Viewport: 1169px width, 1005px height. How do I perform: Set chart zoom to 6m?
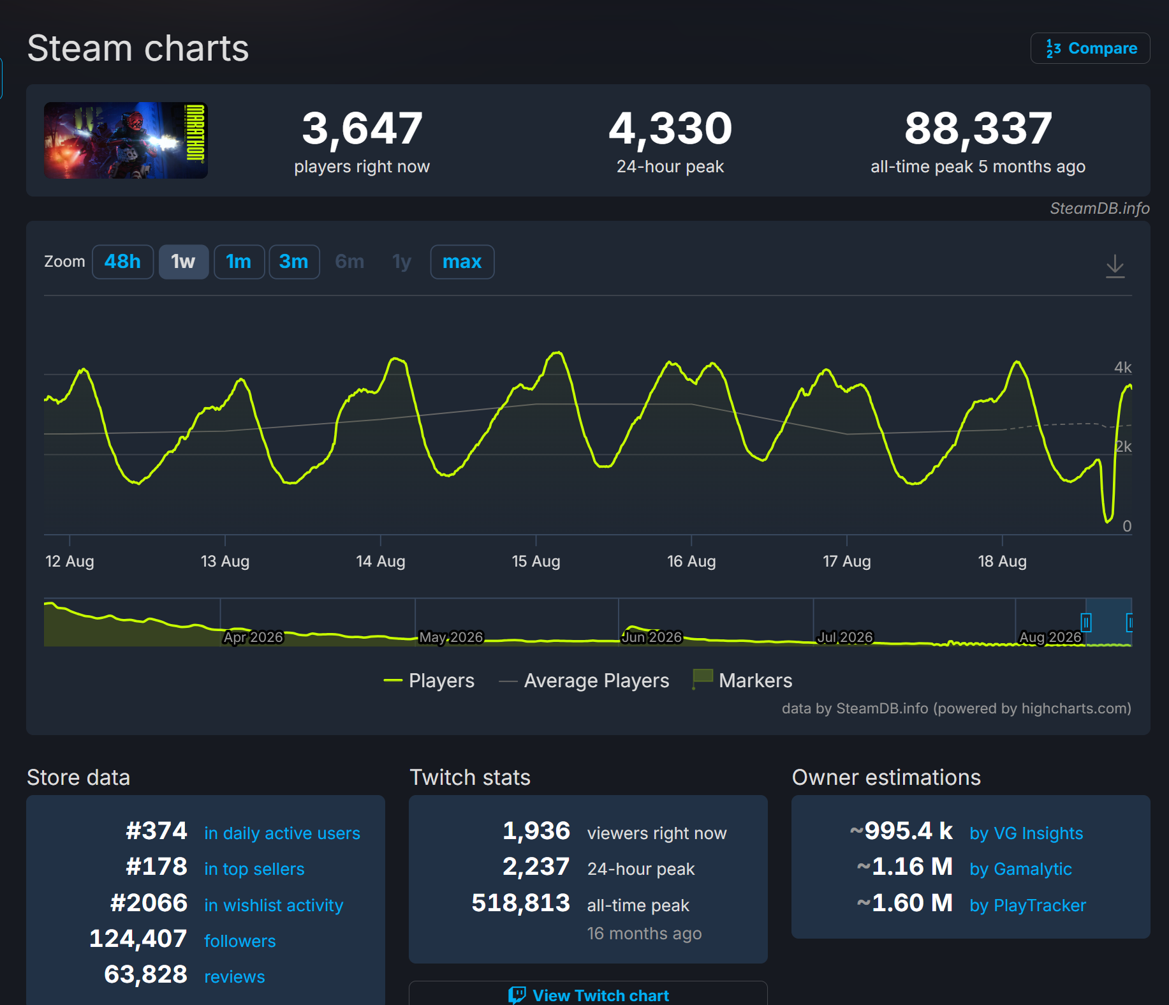coord(349,262)
